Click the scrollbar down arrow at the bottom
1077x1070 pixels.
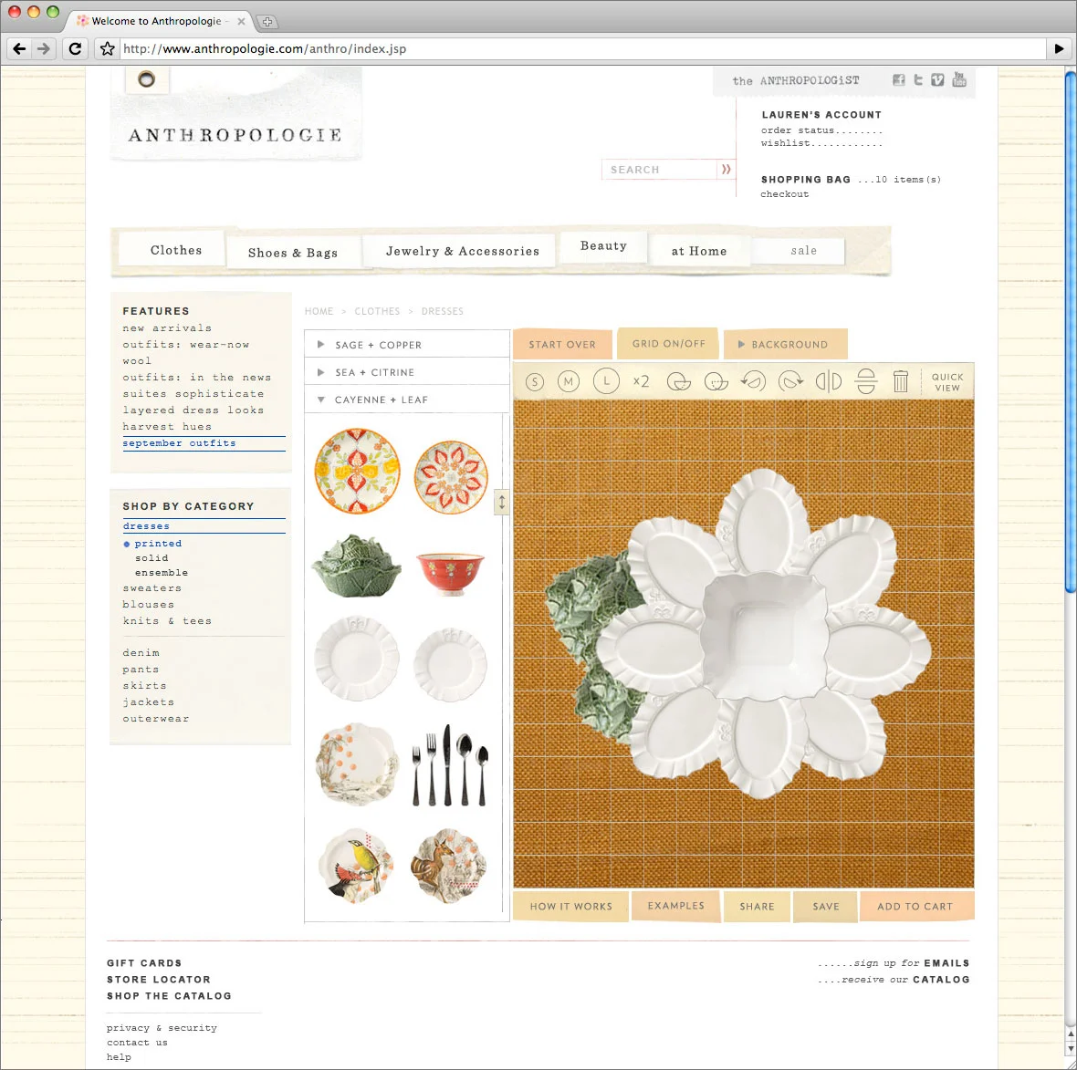pyautogui.click(x=1070, y=1049)
